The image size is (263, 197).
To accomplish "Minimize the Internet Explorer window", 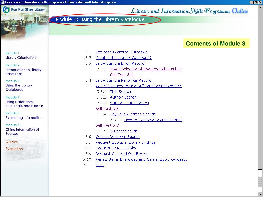I will [x=251, y=2].
